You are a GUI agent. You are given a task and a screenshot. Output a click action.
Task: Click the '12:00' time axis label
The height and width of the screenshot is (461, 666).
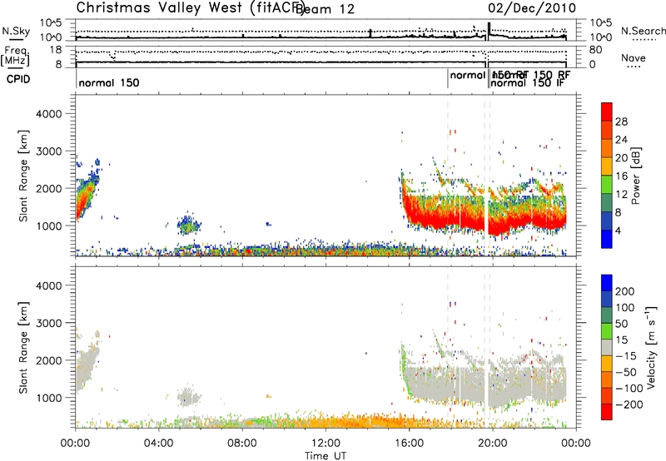pyautogui.click(x=326, y=444)
